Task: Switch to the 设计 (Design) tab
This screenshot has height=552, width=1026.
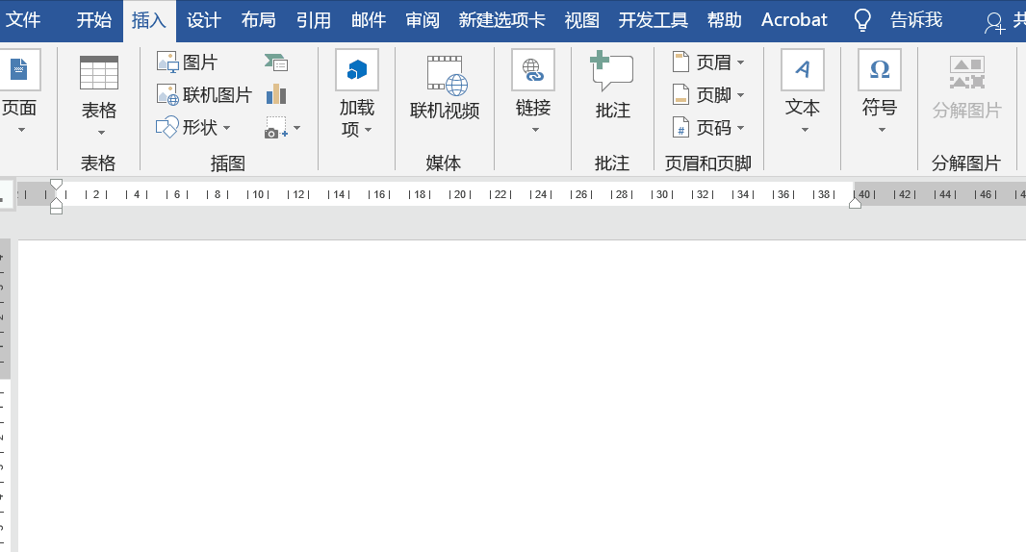Action: point(203,20)
